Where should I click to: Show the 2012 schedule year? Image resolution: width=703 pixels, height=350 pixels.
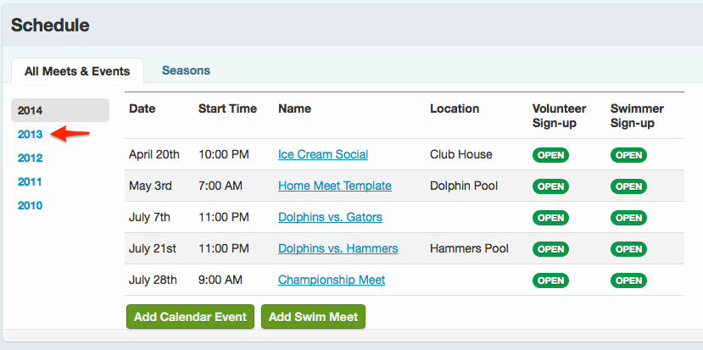[x=31, y=158]
